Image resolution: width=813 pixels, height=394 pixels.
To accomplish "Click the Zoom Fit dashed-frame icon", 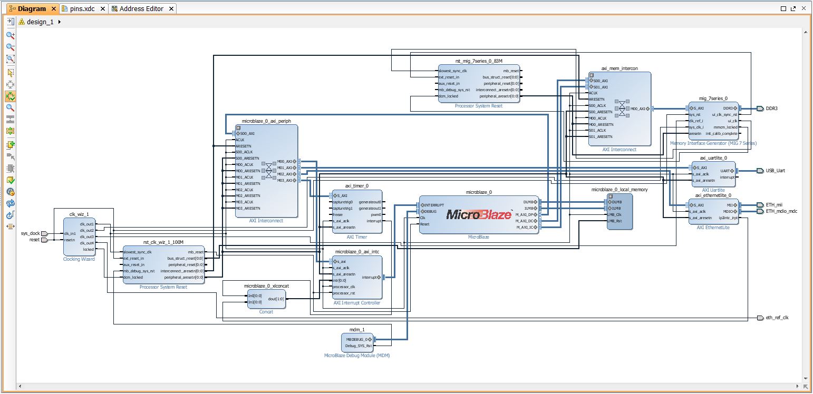I will coord(10,60).
